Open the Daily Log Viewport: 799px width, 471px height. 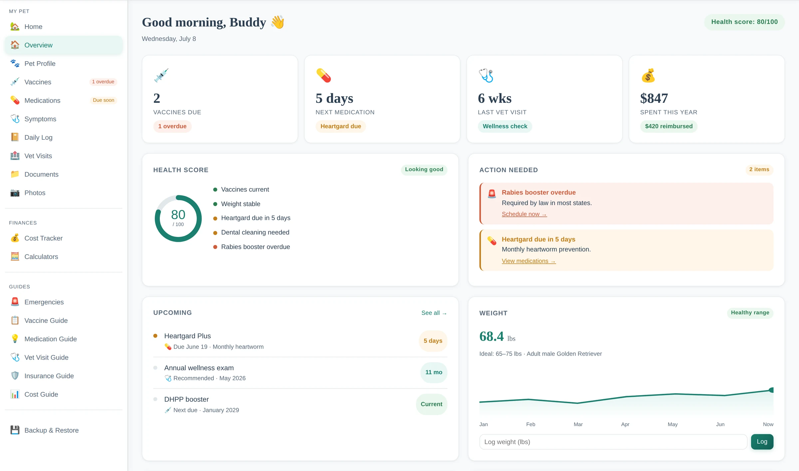pos(64,137)
